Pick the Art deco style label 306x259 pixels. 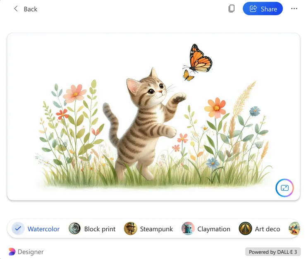point(268,229)
